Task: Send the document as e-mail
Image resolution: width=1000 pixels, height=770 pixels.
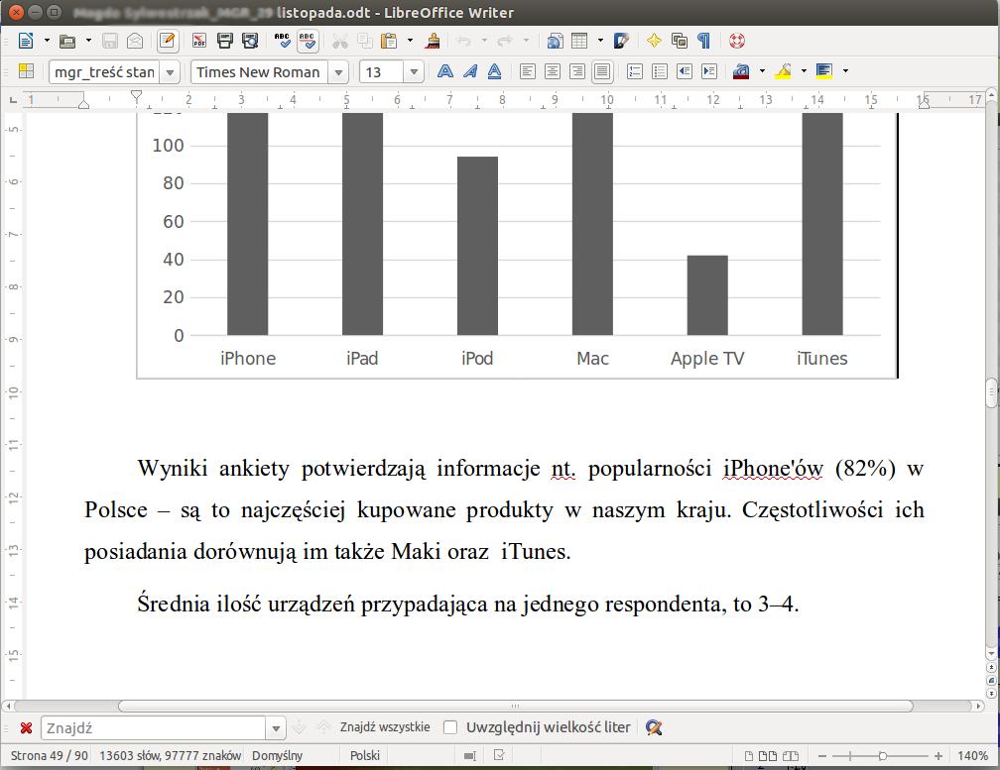Action: click(135, 42)
